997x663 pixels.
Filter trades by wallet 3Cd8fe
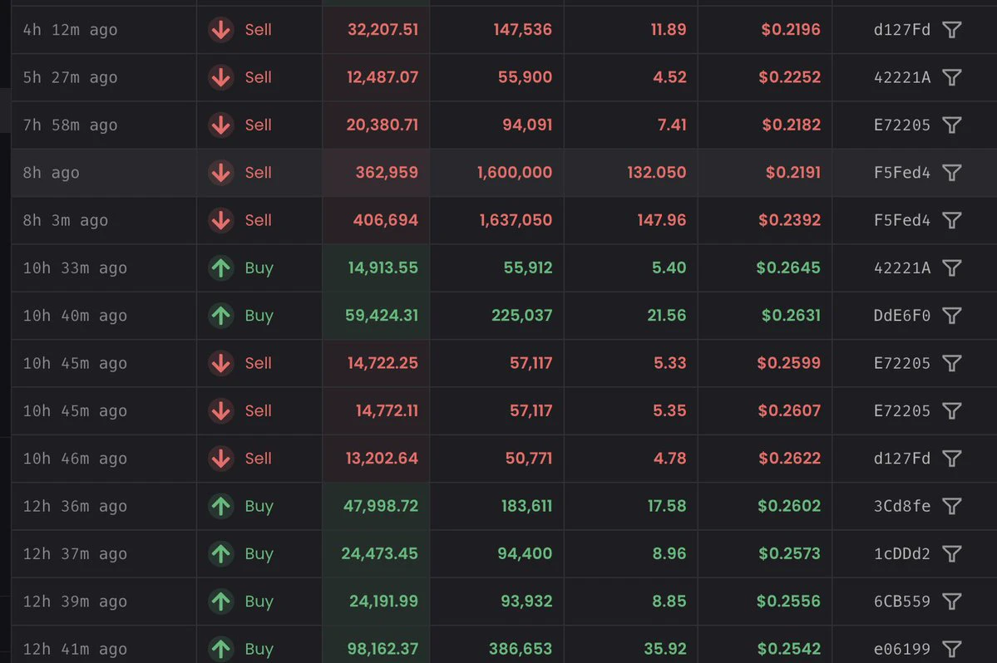click(x=951, y=506)
